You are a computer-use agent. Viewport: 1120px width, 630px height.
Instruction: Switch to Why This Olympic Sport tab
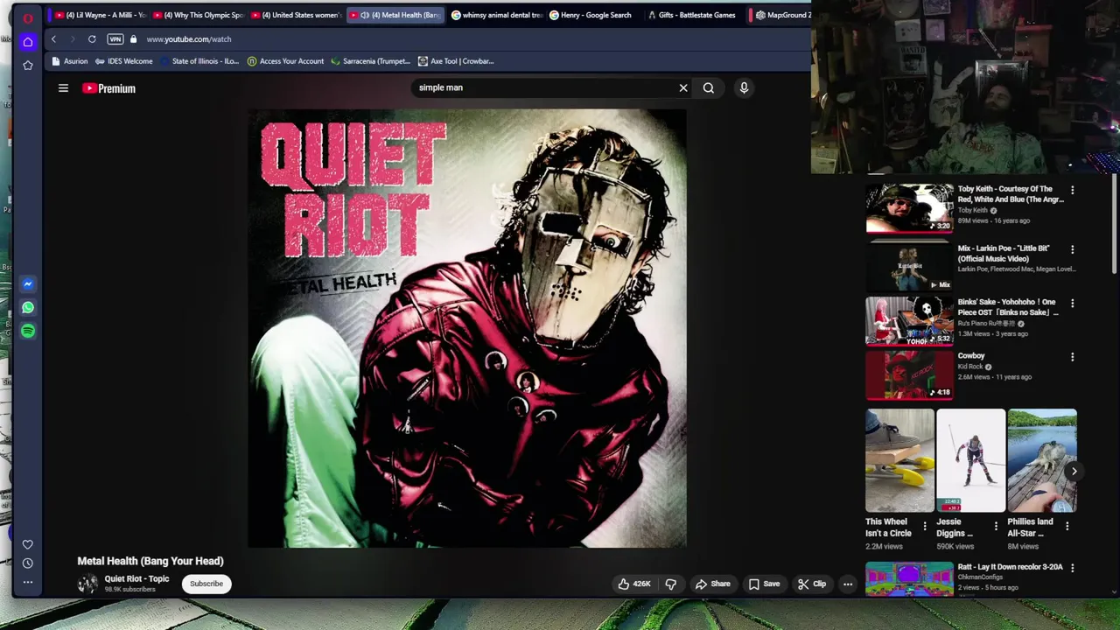197,15
